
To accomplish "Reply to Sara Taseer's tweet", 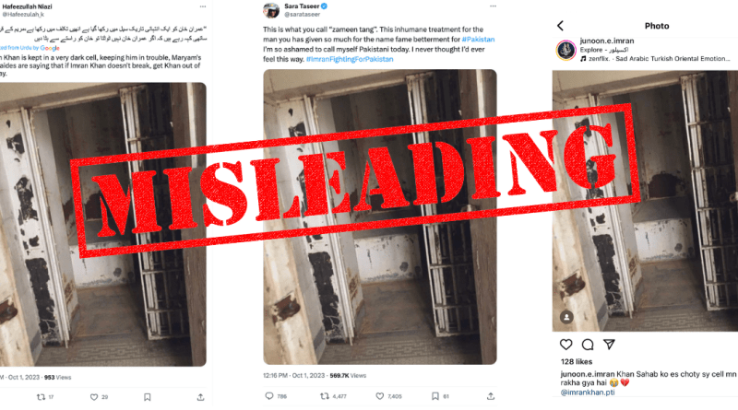I will [269, 396].
